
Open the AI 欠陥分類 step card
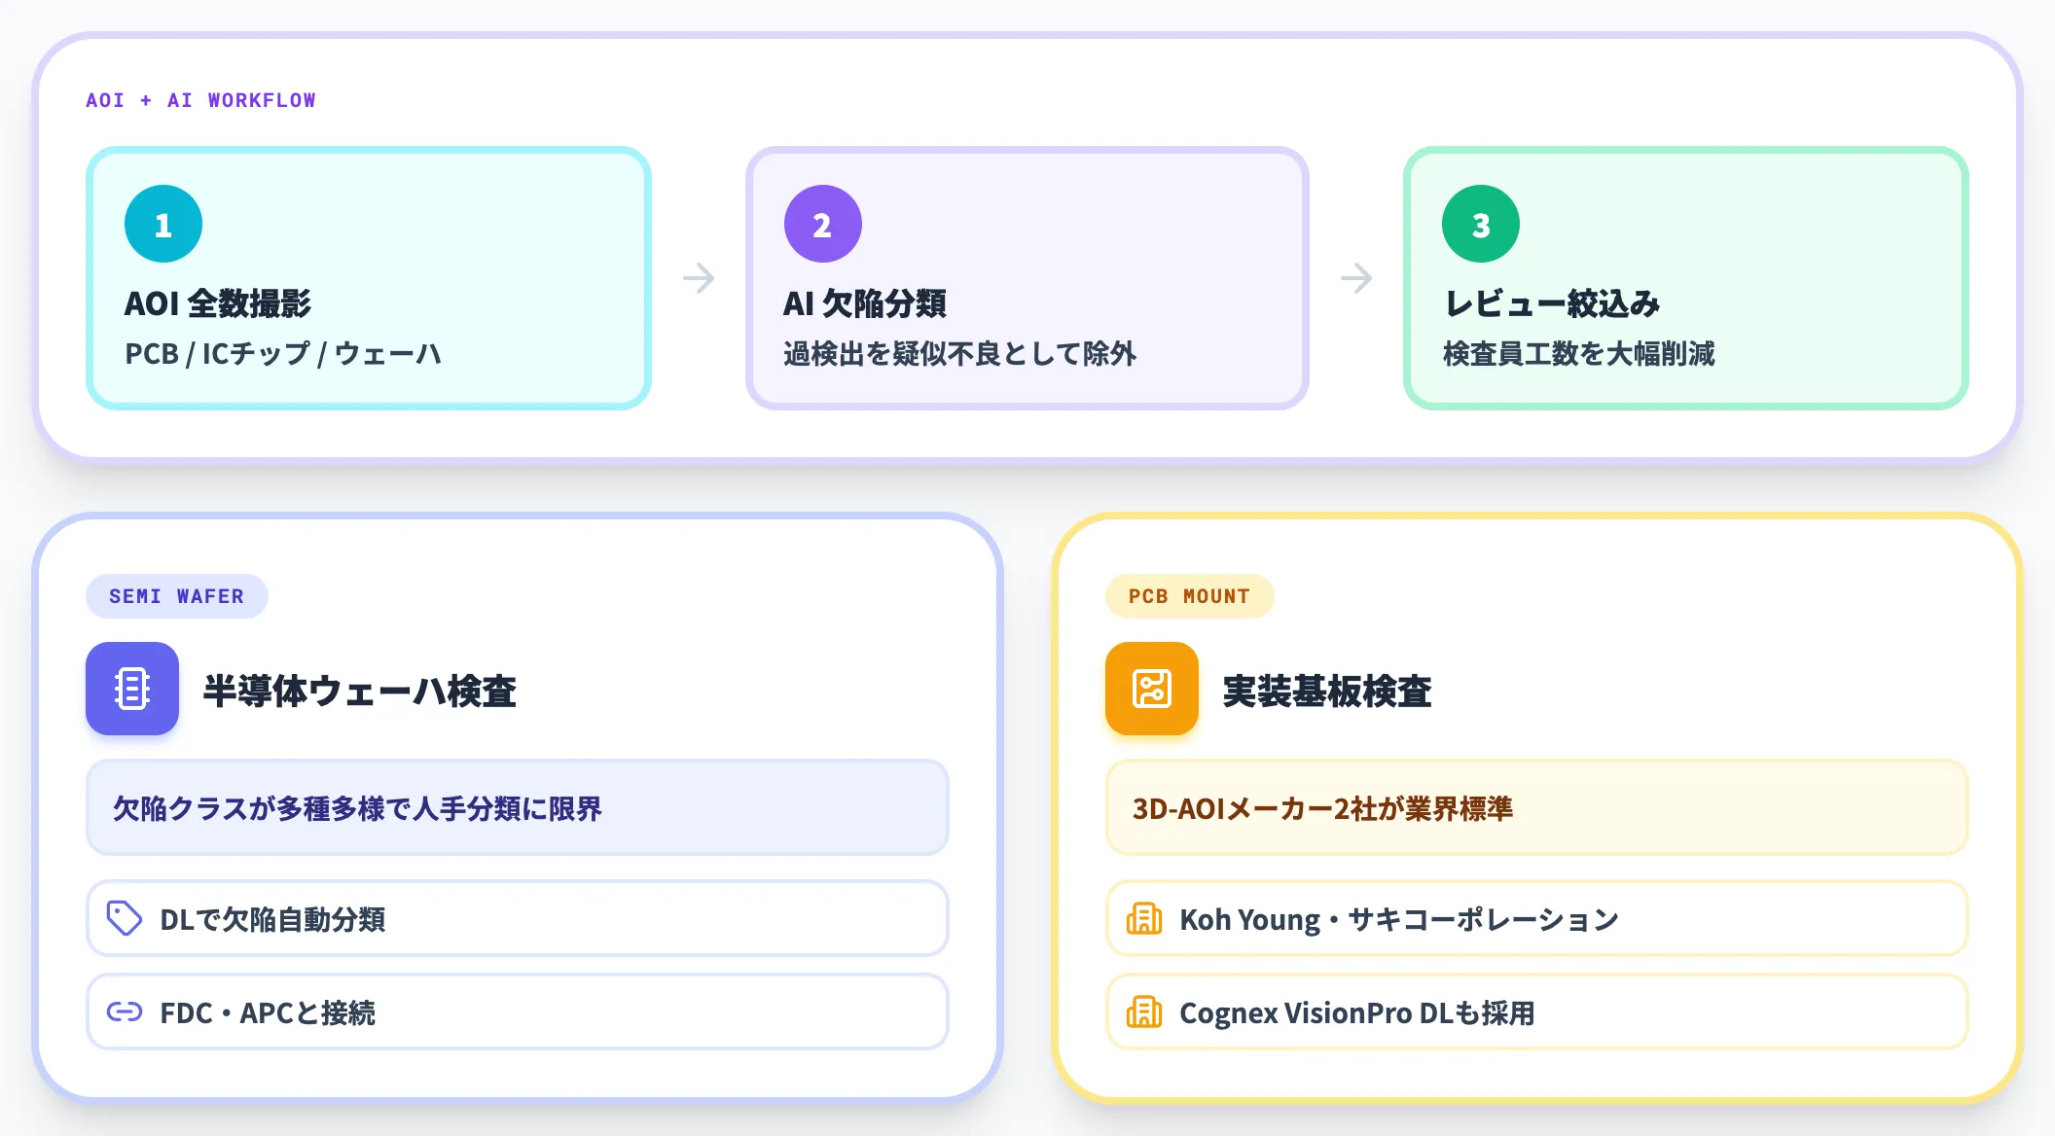click(x=1027, y=278)
